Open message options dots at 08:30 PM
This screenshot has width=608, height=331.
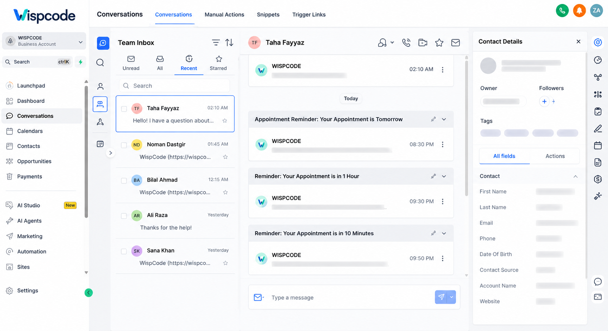click(x=443, y=144)
